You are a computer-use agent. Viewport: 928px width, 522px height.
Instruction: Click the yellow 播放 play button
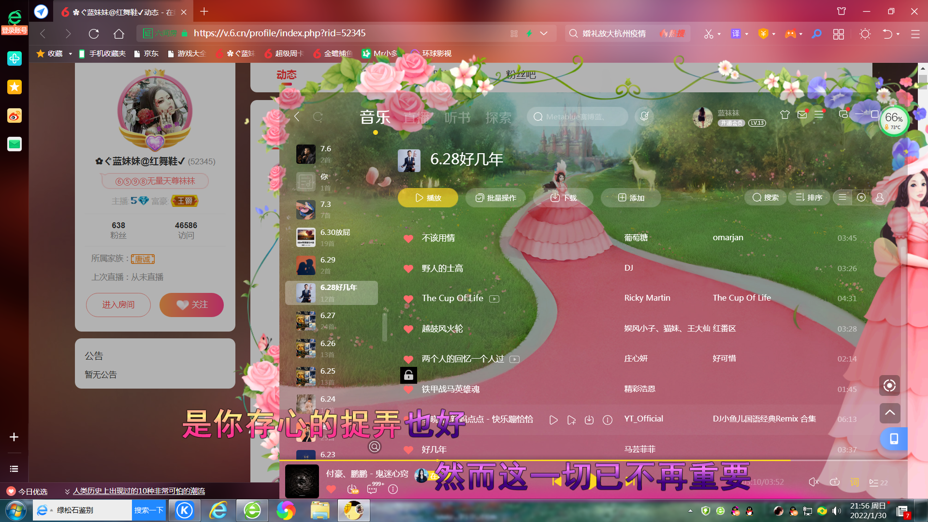click(428, 198)
